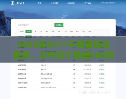Open the 首页 nav item
126x99 pixels.
39,3
